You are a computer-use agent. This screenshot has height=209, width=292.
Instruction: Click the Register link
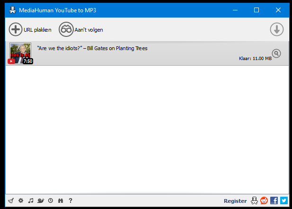coord(235,201)
